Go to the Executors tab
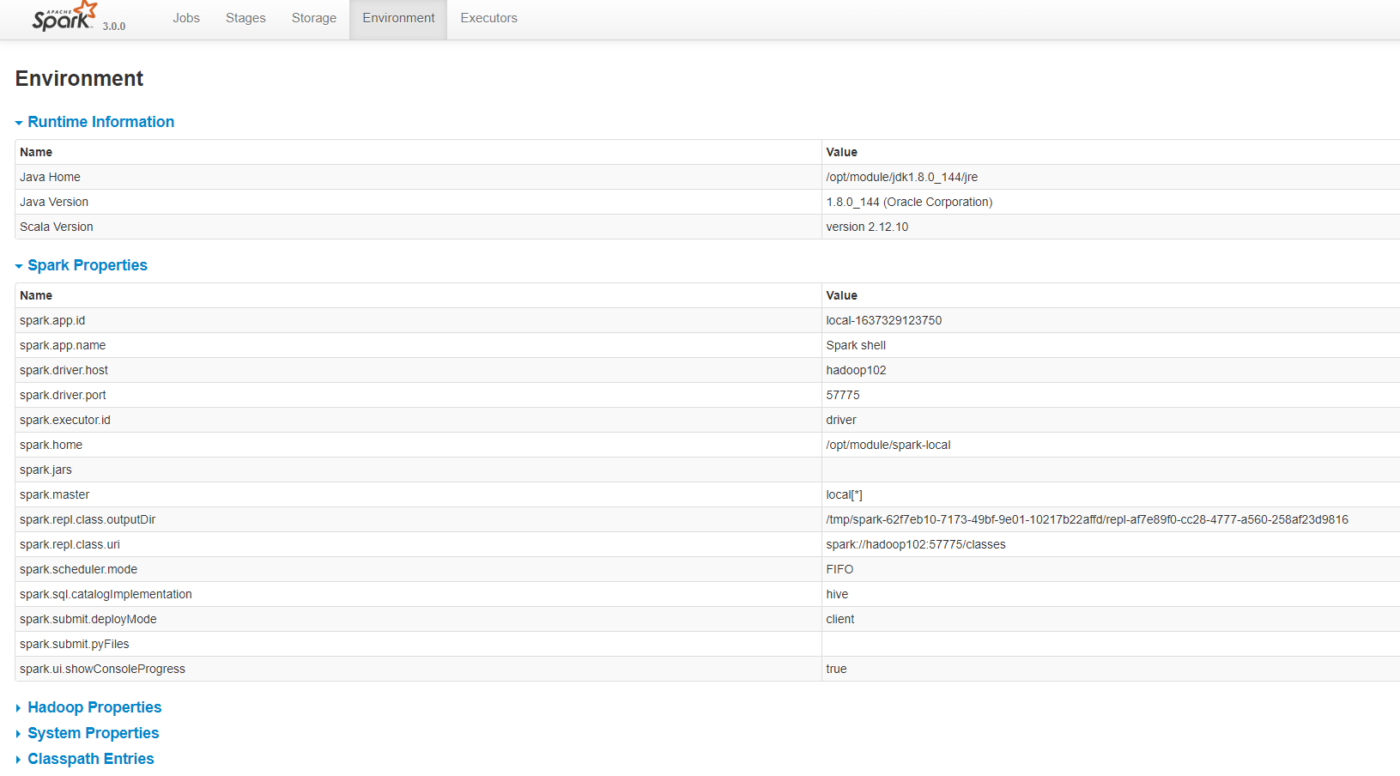1400x776 pixels. (489, 18)
